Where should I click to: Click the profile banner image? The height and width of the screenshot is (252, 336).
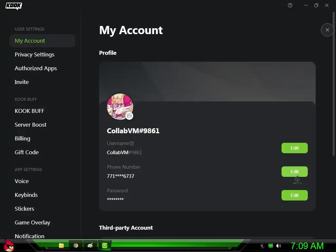click(207, 81)
